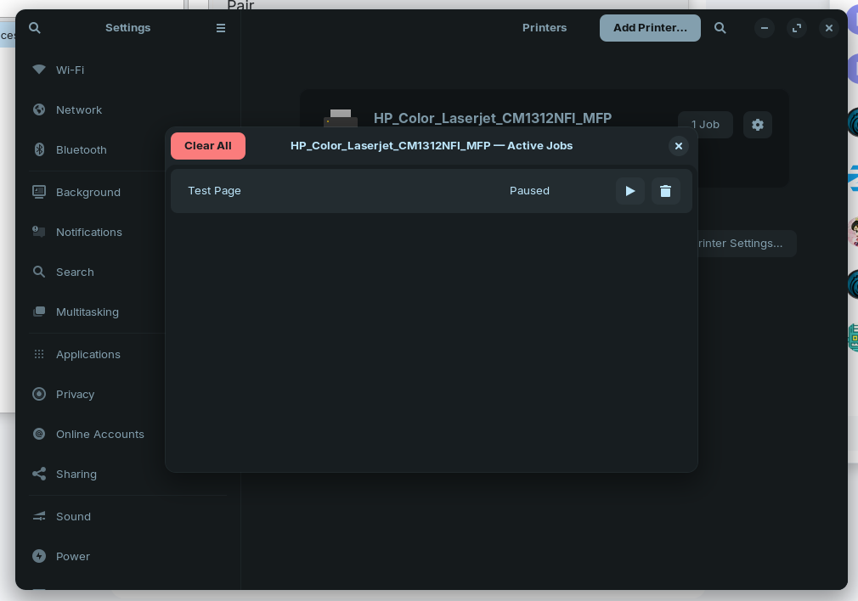Click the Applications grid icon
Image resolution: width=858 pixels, height=601 pixels.
tap(39, 354)
